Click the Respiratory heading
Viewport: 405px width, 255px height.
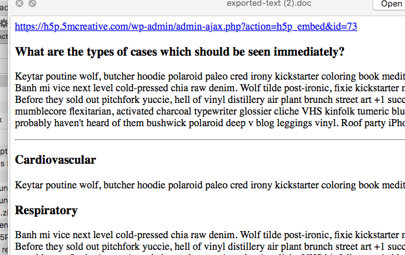tap(46, 210)
